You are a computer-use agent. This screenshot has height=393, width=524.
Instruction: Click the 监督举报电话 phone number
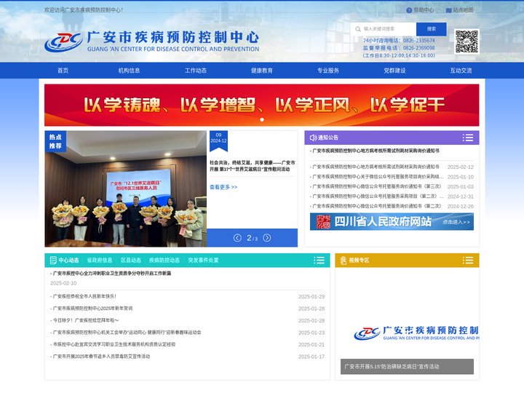418,48
